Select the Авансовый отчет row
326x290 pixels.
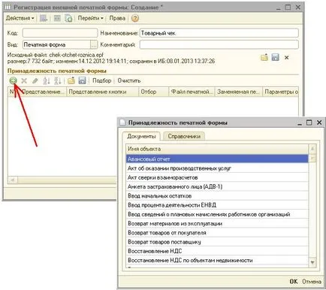(x=217, y=159)
